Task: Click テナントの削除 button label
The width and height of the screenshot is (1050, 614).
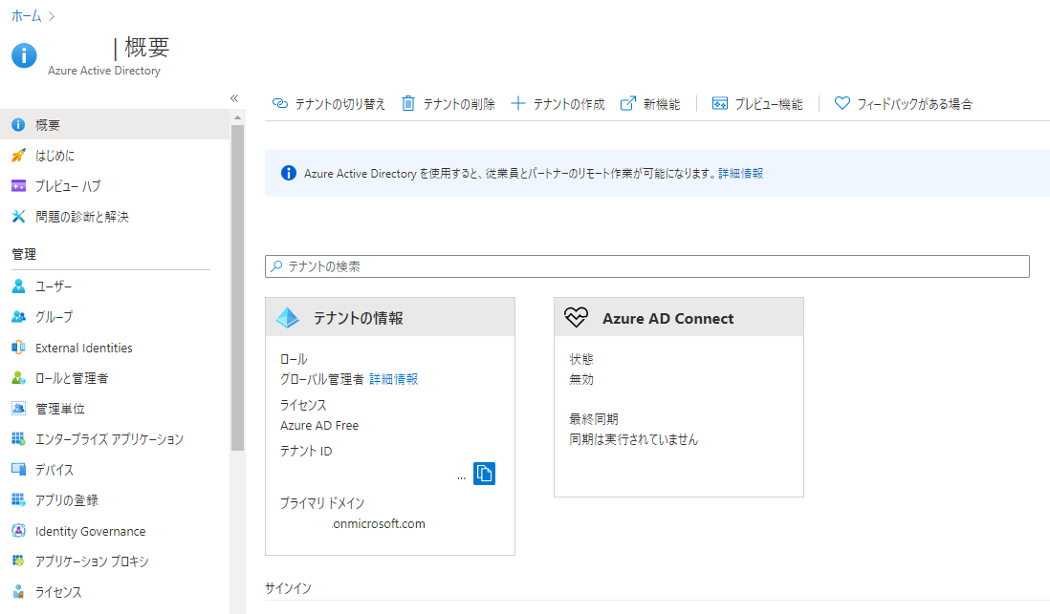Action: (x=459, y=104)
